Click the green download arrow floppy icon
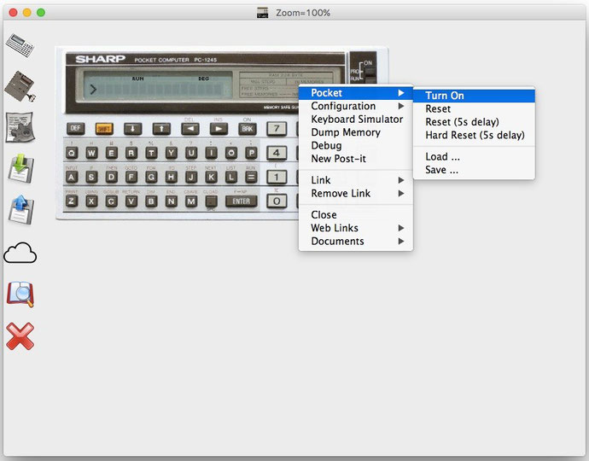 [x=21, y=168]
